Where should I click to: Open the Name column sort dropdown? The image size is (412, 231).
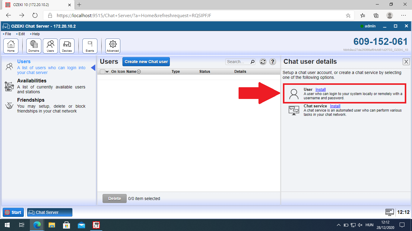pyautogui.click(x=139, y=72)
